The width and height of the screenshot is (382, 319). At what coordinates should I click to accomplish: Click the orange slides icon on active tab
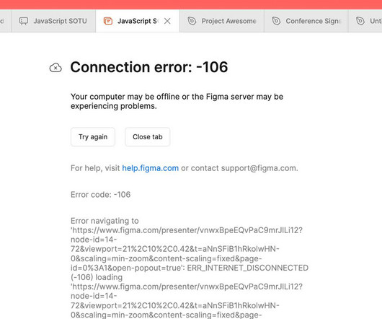[108, 21]
